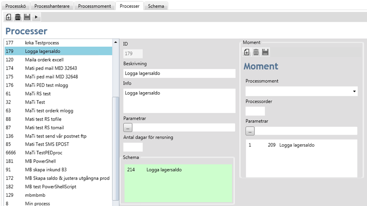This screenshot has width=367, height=206.
Task: Click the ellipsis button under process Parametrar
Action: tap(128, 128)
